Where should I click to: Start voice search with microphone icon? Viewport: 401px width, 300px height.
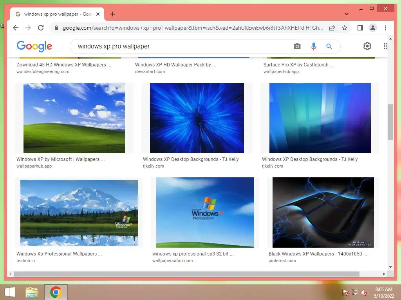tap(314, 46)
